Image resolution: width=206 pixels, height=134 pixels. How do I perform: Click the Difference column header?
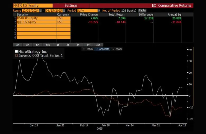[x=146, y=15]
